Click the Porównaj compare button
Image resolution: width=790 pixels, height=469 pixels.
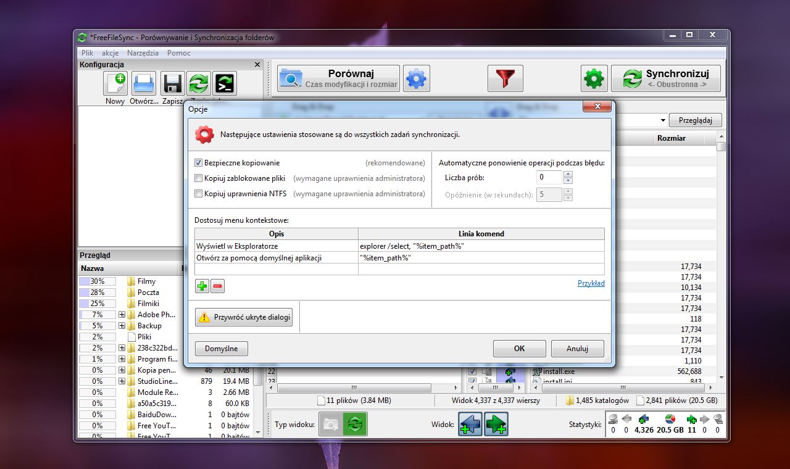tap(338, 78)
